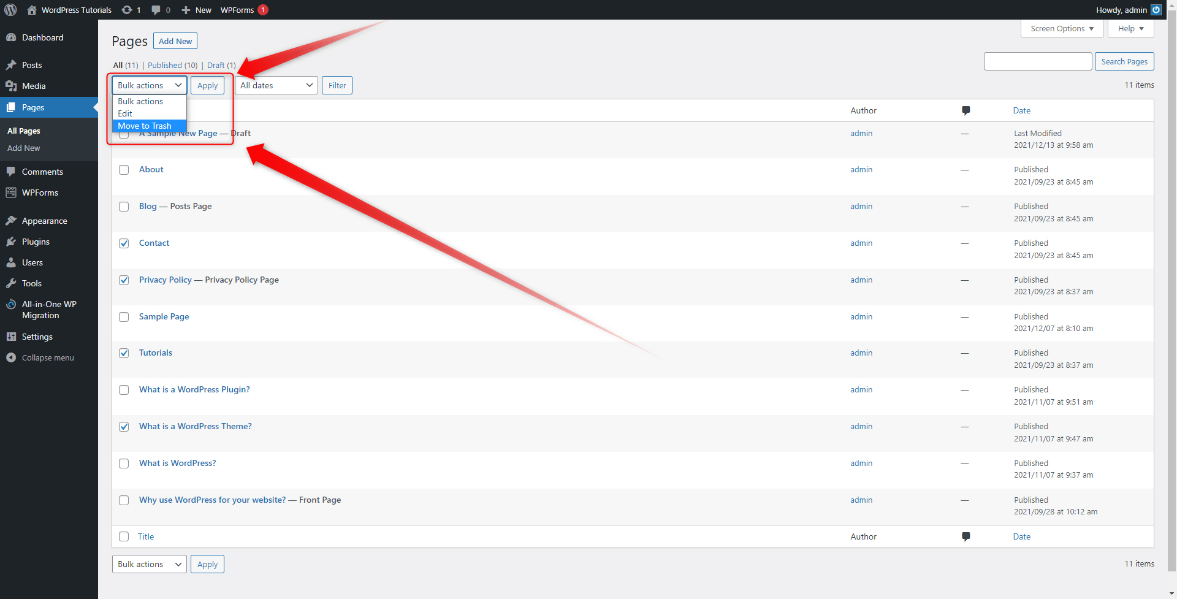Open the bottom Bulk actions dropdown
This screenshot has height=599, width=1177.
[150, 564]
